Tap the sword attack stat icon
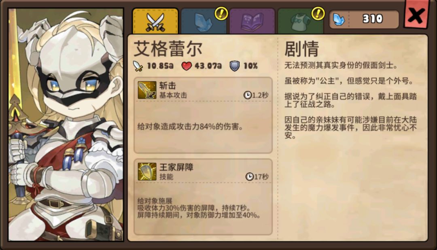Screen dimensions: 437x250 [x=138, y=66]
